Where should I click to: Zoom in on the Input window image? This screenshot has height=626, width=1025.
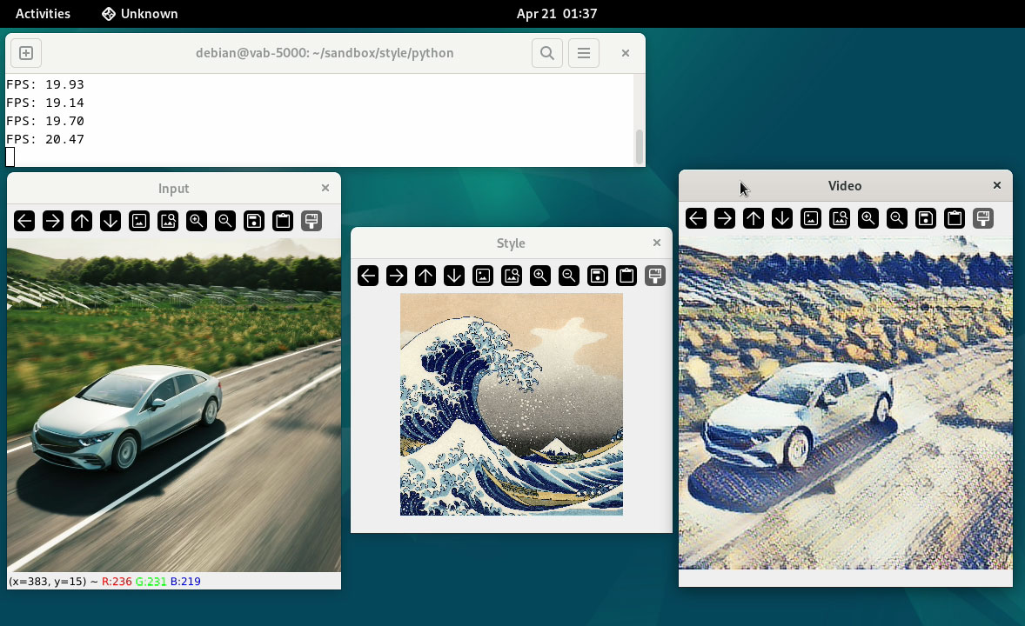[196, 221]
